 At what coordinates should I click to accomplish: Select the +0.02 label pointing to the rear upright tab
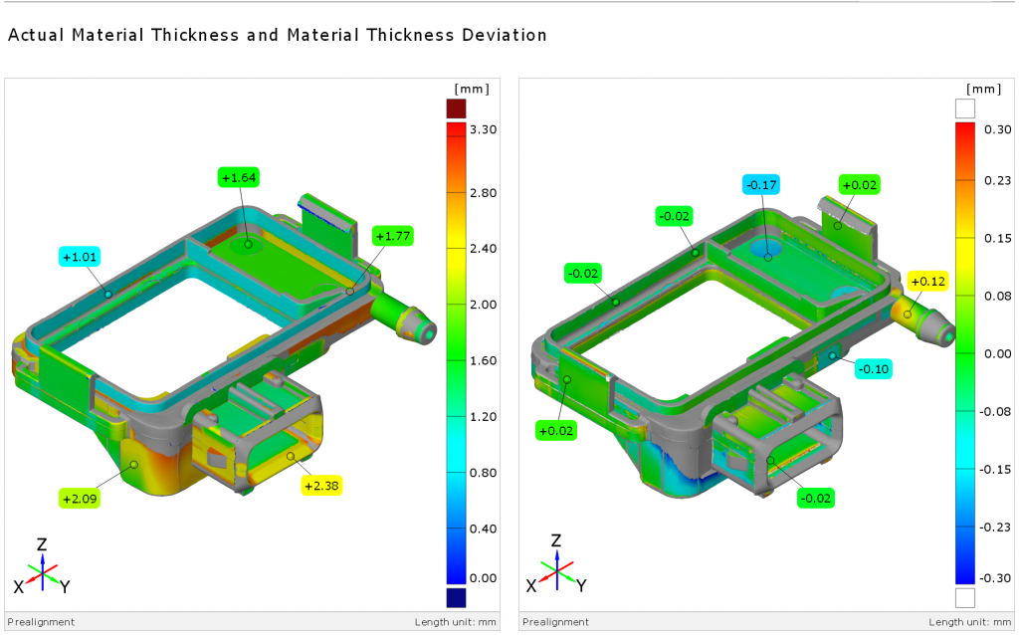859,184
